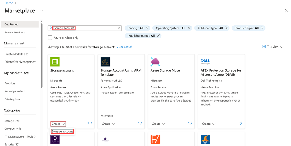The height and width of the screenshot is (146, 291).
Task: Go to Private Marketplace
Action: 16,54
